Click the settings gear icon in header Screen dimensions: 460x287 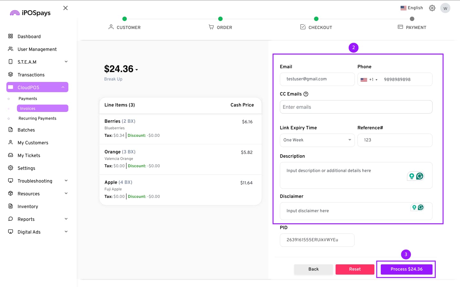pos(432,8)
